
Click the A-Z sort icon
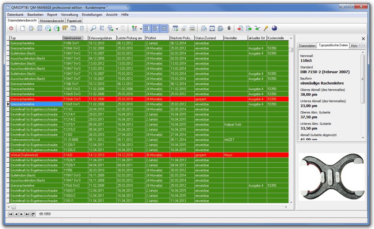102,28
